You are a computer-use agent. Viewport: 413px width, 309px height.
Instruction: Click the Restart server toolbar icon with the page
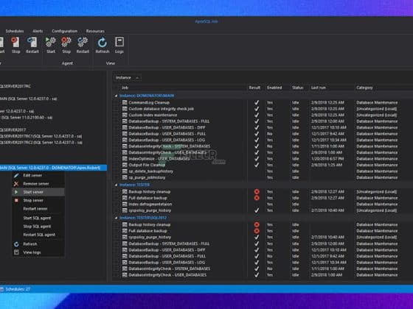[32, 43]
